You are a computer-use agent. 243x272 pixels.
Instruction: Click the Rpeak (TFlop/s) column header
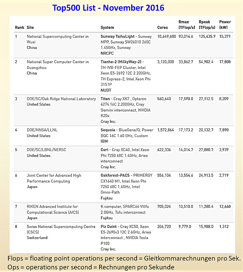[x=207, y=25]
